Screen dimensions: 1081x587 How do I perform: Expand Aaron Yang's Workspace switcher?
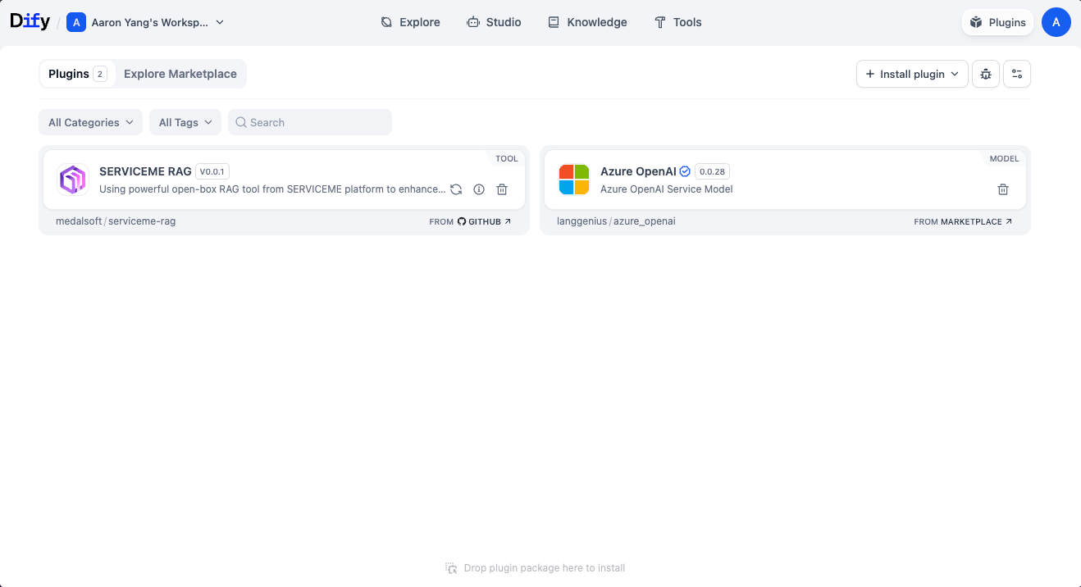(146, 22)
